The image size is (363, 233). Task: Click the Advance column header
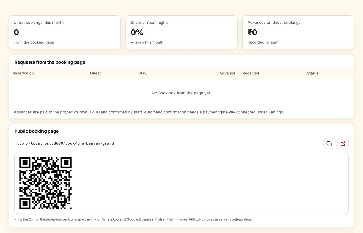227,73
